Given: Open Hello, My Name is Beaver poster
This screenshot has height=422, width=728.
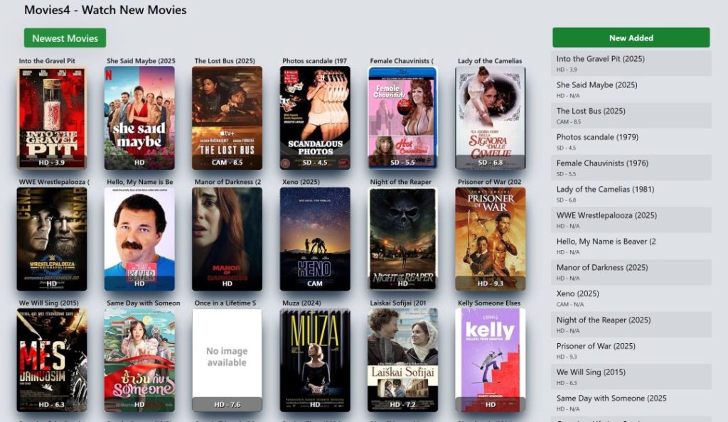Looking at the screenshot, I should coord(139,239).
